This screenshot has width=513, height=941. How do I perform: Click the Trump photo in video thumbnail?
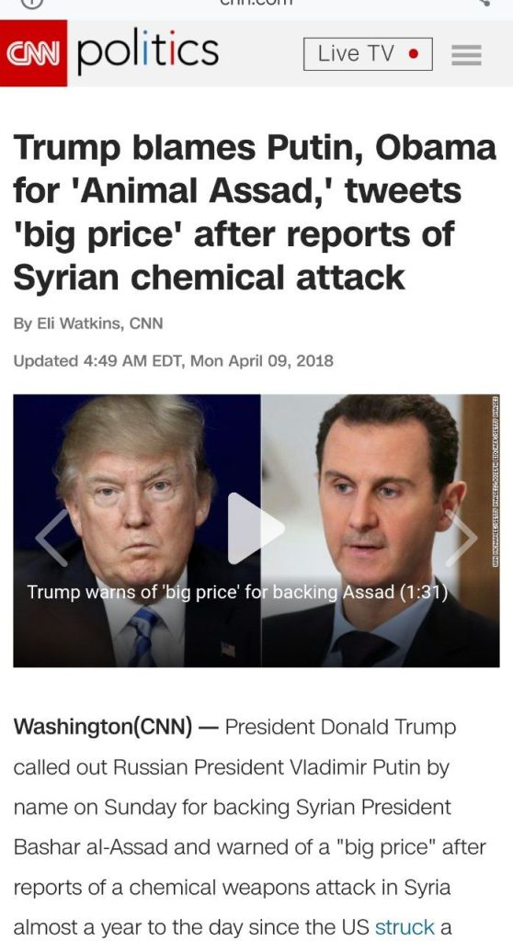pos(137,530)
